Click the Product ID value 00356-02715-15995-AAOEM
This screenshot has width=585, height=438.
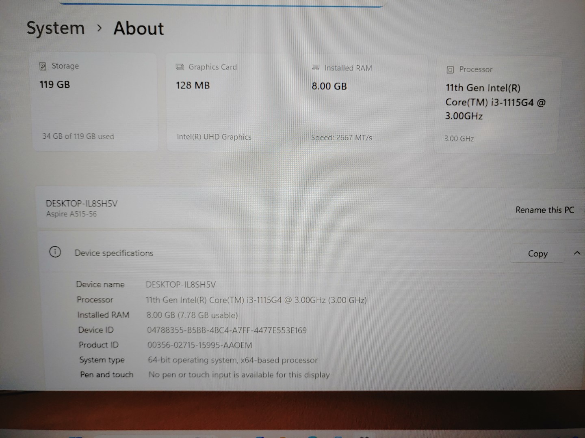coord(199,345)
